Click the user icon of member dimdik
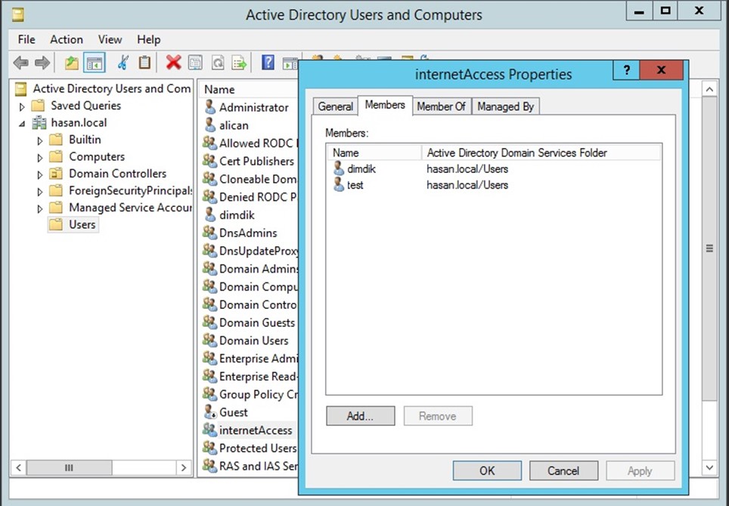This screenshot has width=729, height=506. (x=339, y=168)
